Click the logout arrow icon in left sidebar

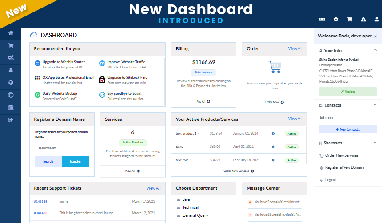coord(11,119)
